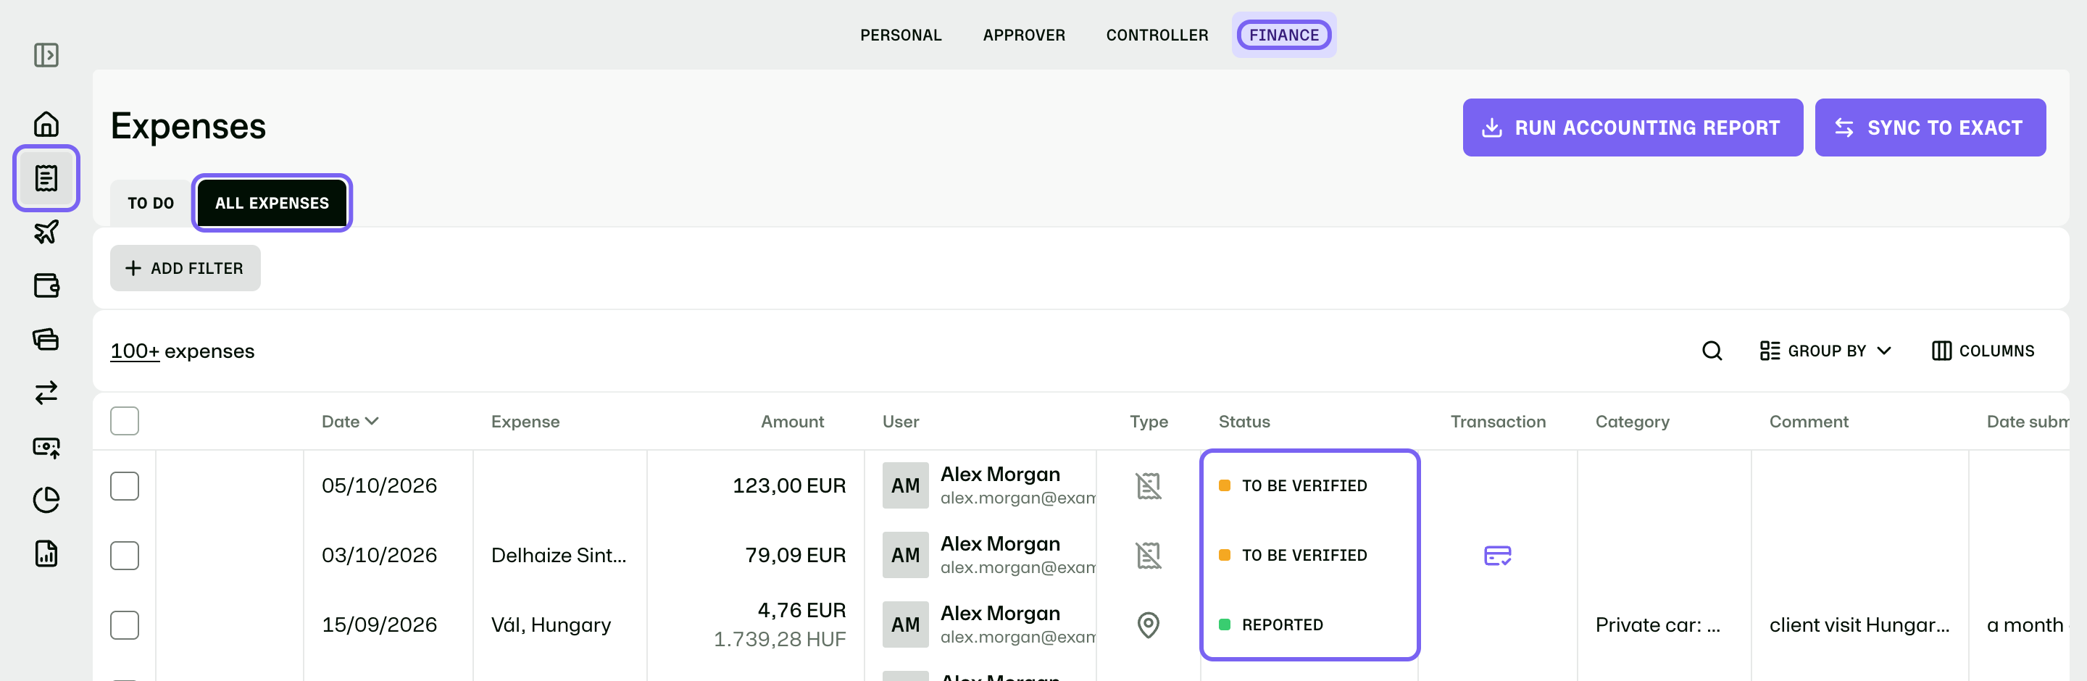The height and width of the screenshot is (681, 2087).
Task: Switch to the To Do tab
Action: pos(151,204)
